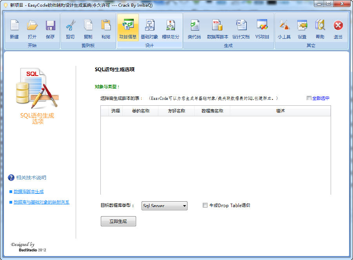Open the Sql Server database type dropdown
This screenshot has width=353, height=260.
[x=164, y=206]
